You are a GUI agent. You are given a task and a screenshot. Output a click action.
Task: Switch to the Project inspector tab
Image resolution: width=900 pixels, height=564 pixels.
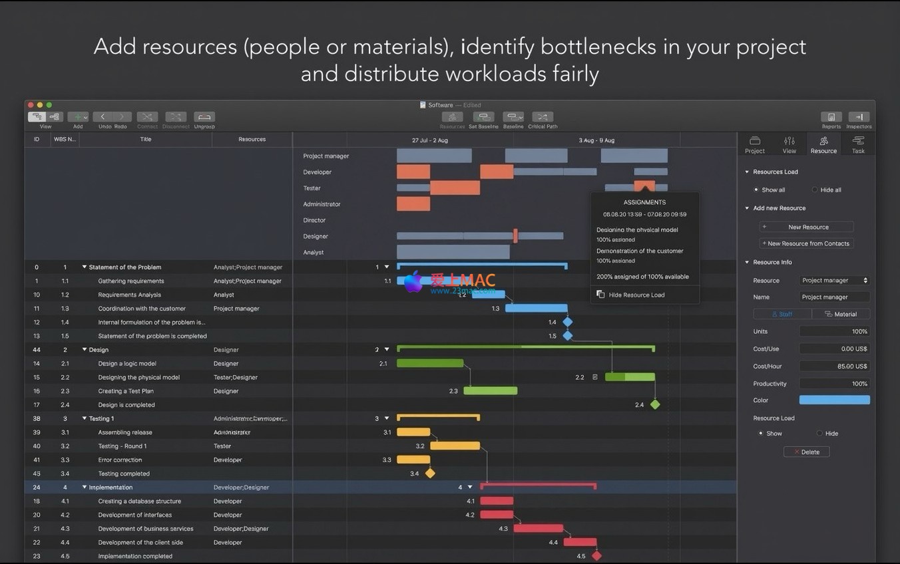pyautogui.click(x=755, y=144)
